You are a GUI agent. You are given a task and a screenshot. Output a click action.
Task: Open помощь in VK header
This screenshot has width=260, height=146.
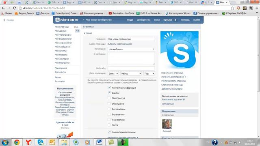(185, 20)
